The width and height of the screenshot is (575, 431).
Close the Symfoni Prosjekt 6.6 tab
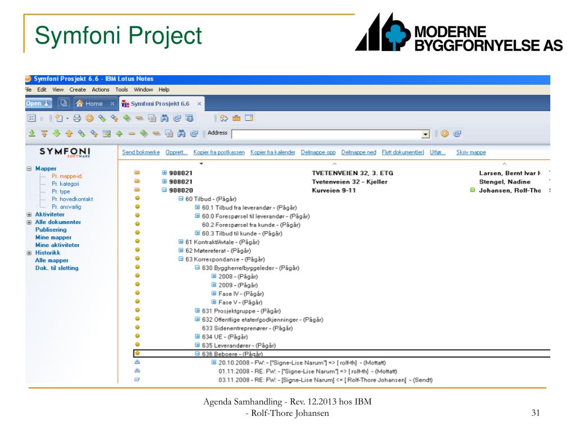pos(199,104)
